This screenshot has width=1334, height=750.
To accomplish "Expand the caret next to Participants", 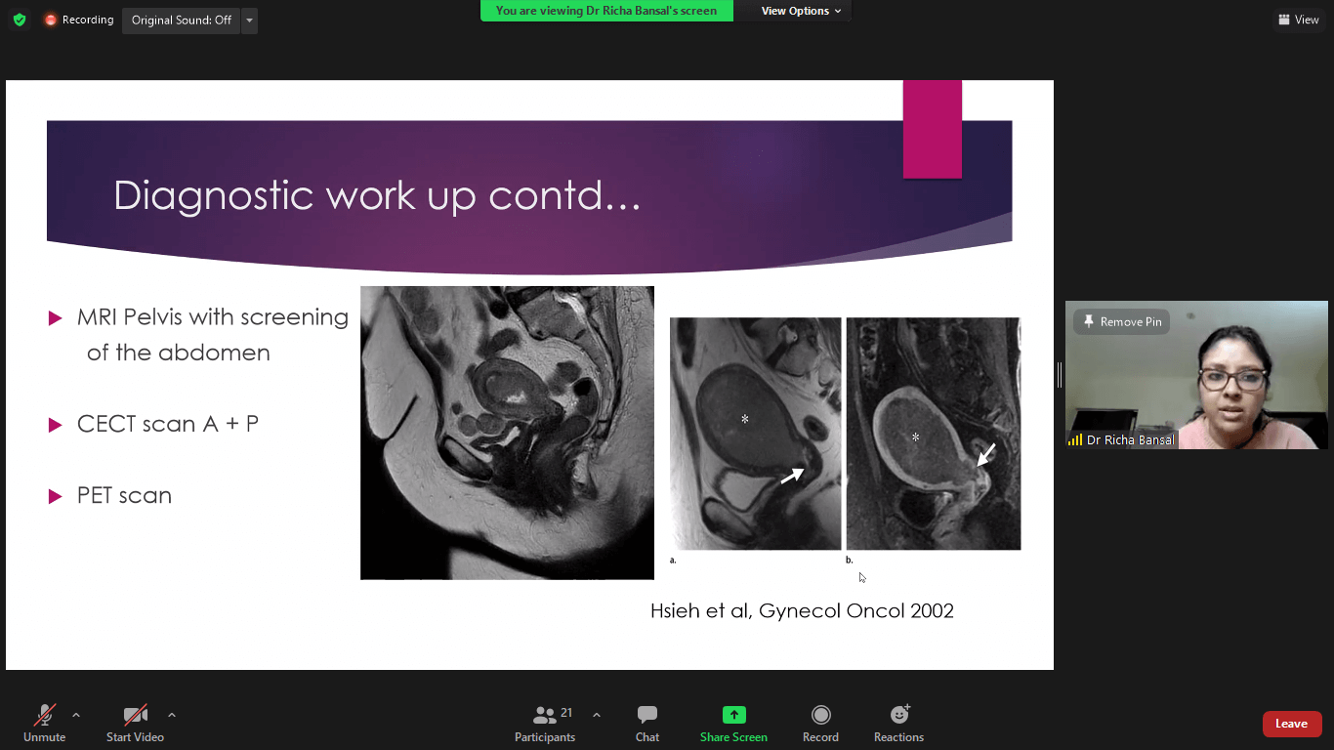I will (x=597, y=715).
